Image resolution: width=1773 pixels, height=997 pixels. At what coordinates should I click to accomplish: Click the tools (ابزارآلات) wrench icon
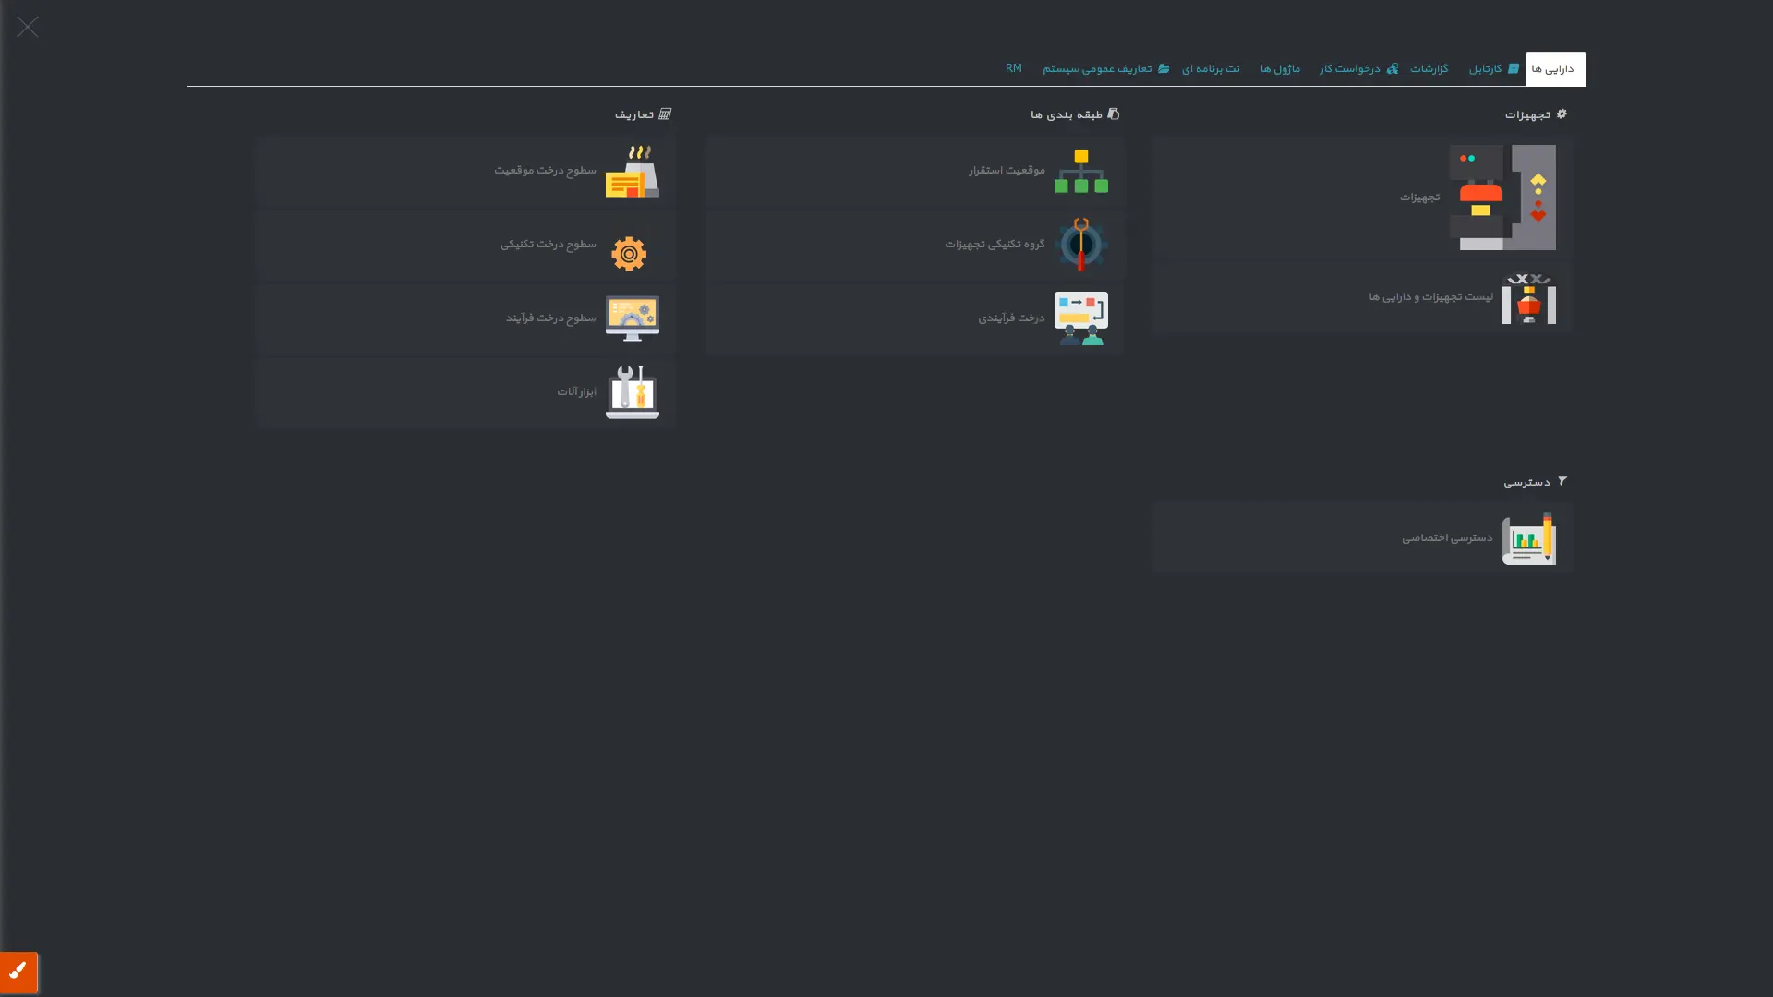632,391
